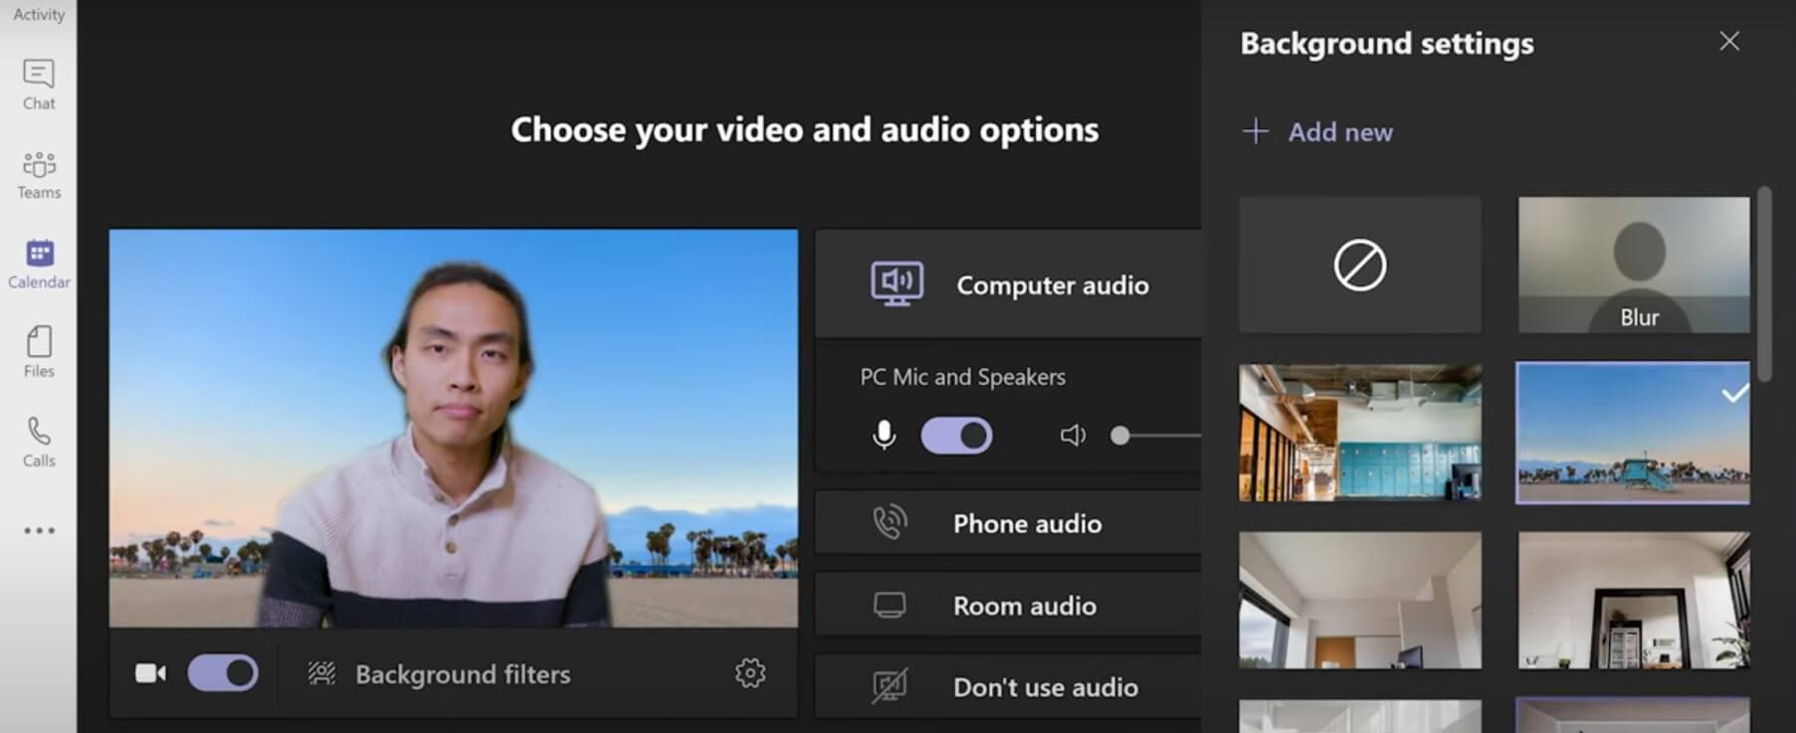Open the Teams section in sidebar
Screen dimensions: 1796x733
click(39, 174)
